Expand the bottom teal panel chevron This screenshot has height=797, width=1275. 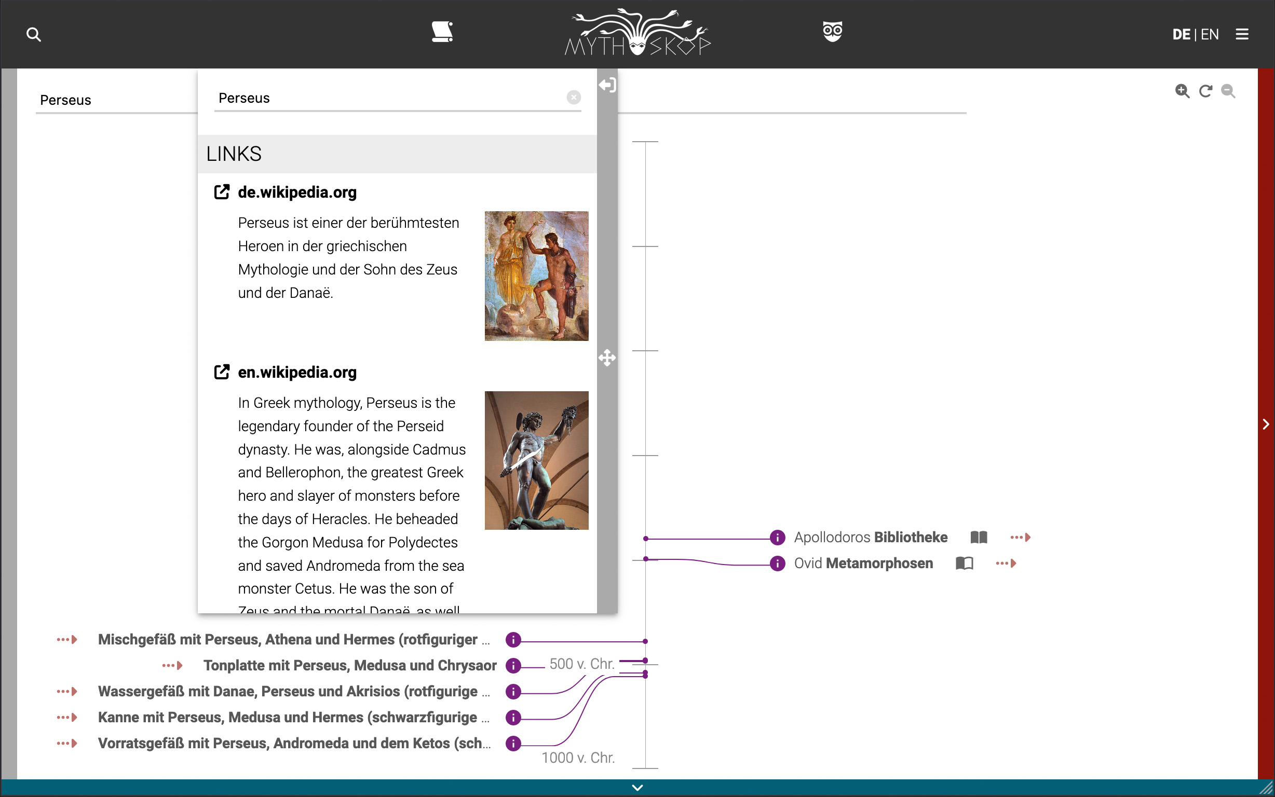click(x=637, y=788)
